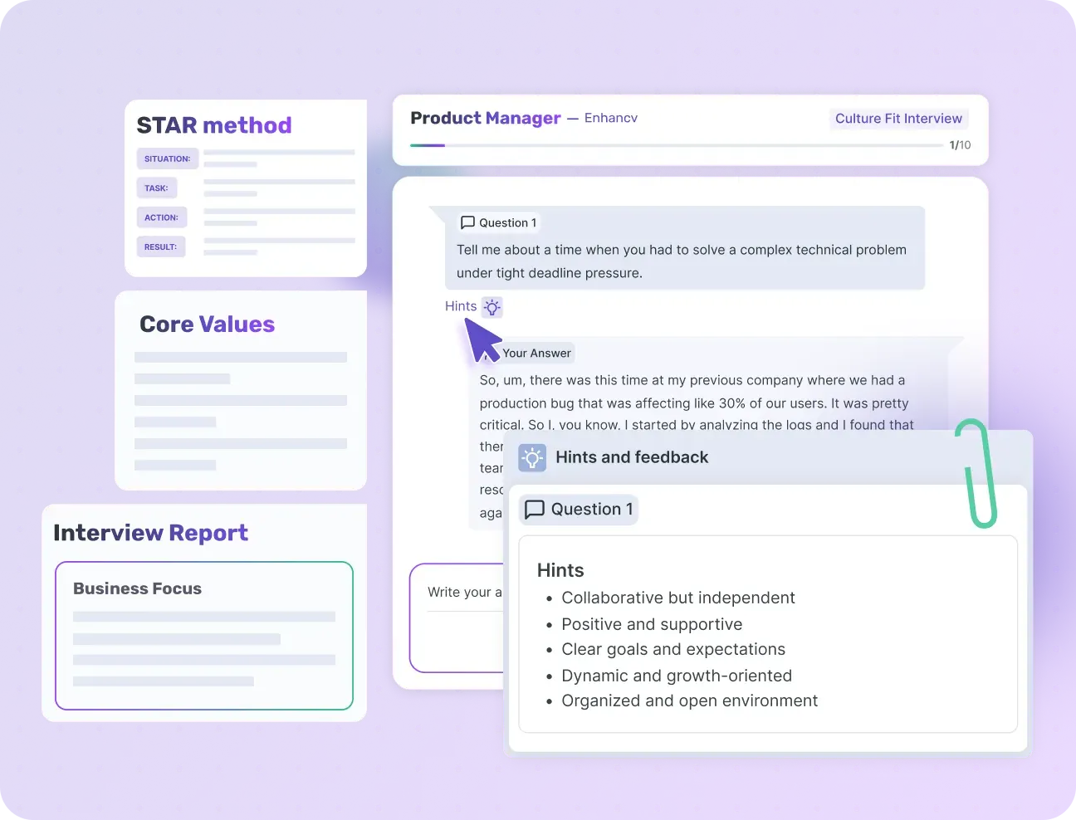
Task: Select the RESULT label in STAR method
Action: (160, 246)
